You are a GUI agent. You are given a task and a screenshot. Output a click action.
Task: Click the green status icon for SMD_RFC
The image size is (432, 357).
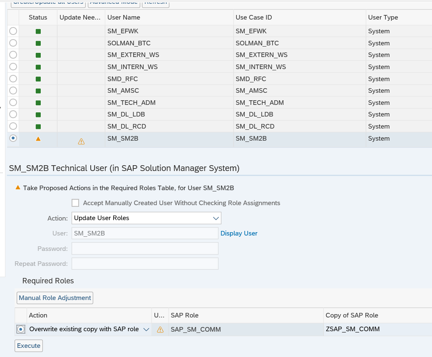38,79
